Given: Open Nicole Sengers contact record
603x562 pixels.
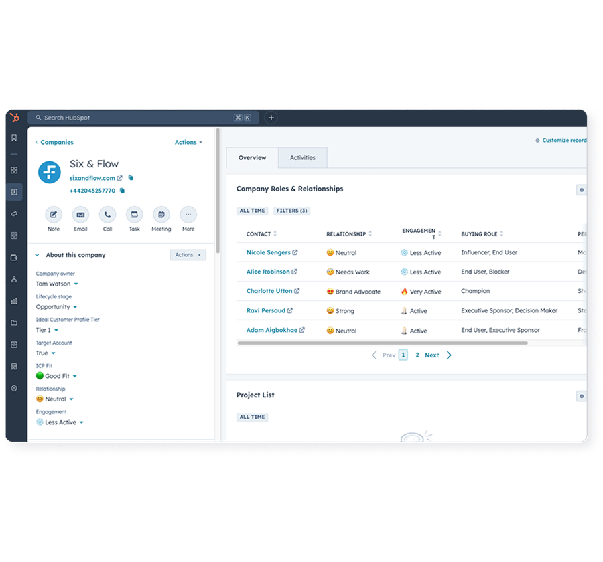Looking at the screenshot, I should [x=269, y=252].
